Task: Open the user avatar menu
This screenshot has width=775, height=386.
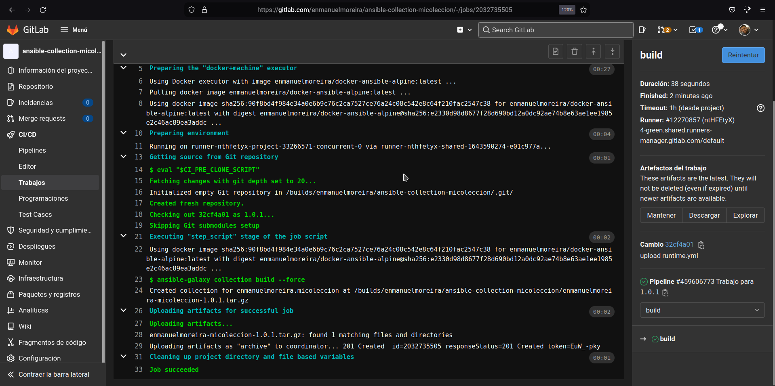Action: pyautogui.click(x=748, y=30)
